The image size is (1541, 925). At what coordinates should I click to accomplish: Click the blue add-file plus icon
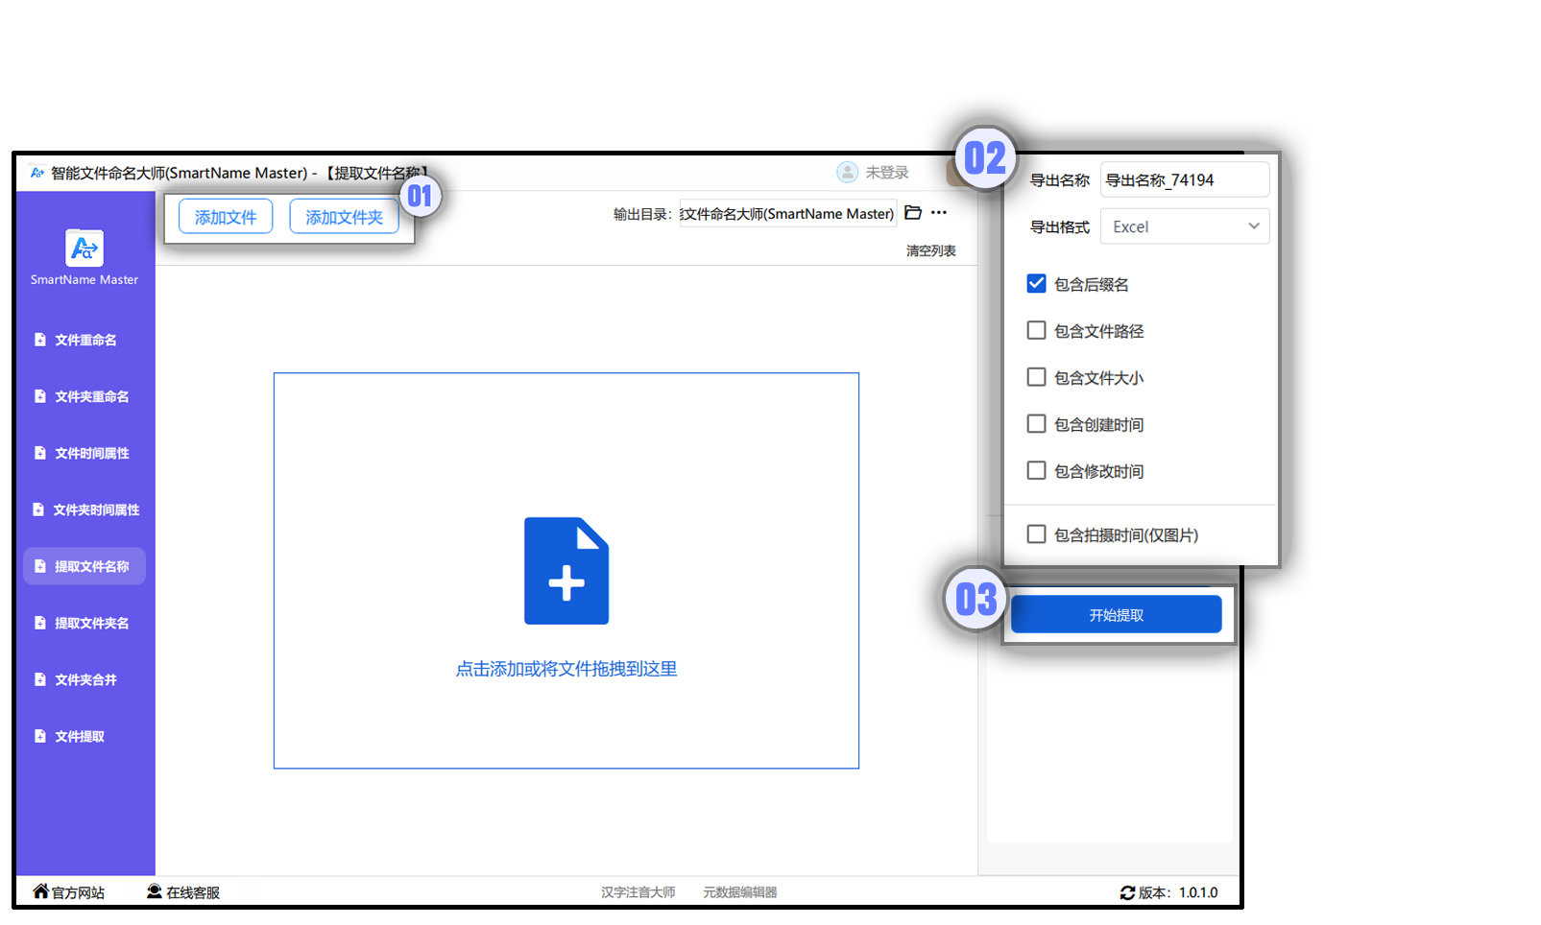coord(566,571)
